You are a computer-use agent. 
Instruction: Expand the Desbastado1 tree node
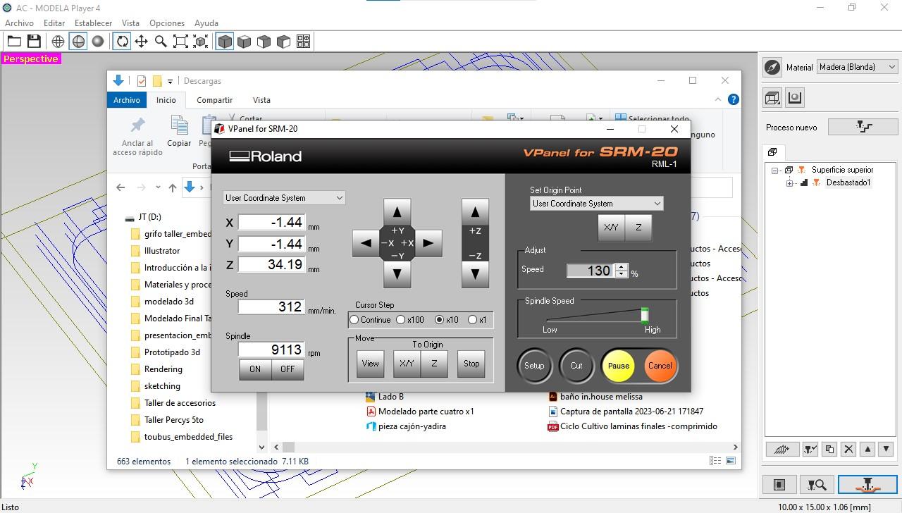(789, 183)
